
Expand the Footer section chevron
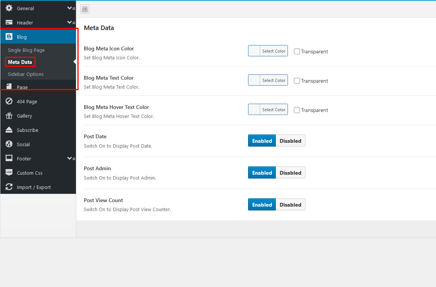pyautogui.click(x=70, y=159)
